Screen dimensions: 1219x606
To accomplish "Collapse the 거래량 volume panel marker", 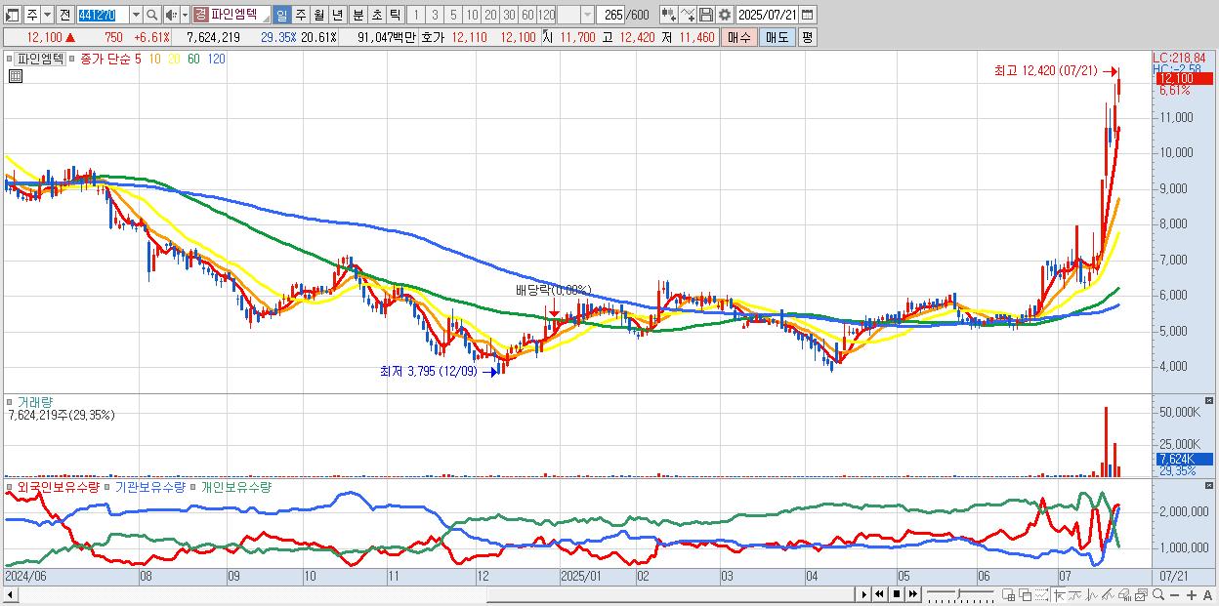I will [x=11, y=401].
